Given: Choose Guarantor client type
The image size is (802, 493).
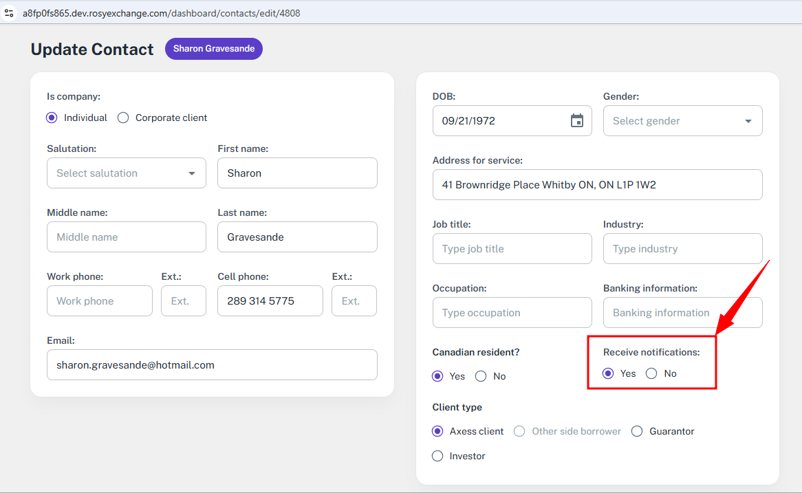Looking at the screenshot, I should click(637, 431).
